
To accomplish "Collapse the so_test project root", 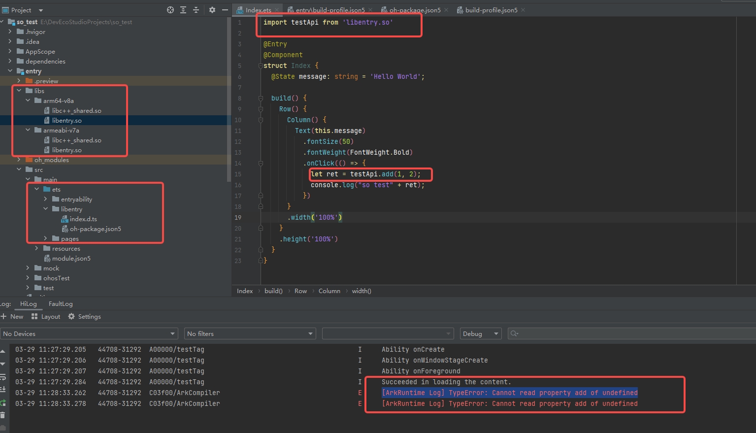I will click(x=2, y=22).
